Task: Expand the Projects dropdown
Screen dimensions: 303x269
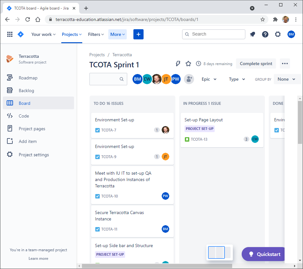Action: click(72, 34)
